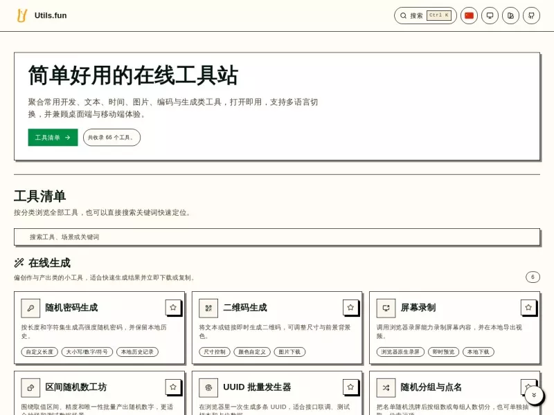Toggle the display theme monitor icon
Viewport: 554px width, 415px height.
(490, 15)
